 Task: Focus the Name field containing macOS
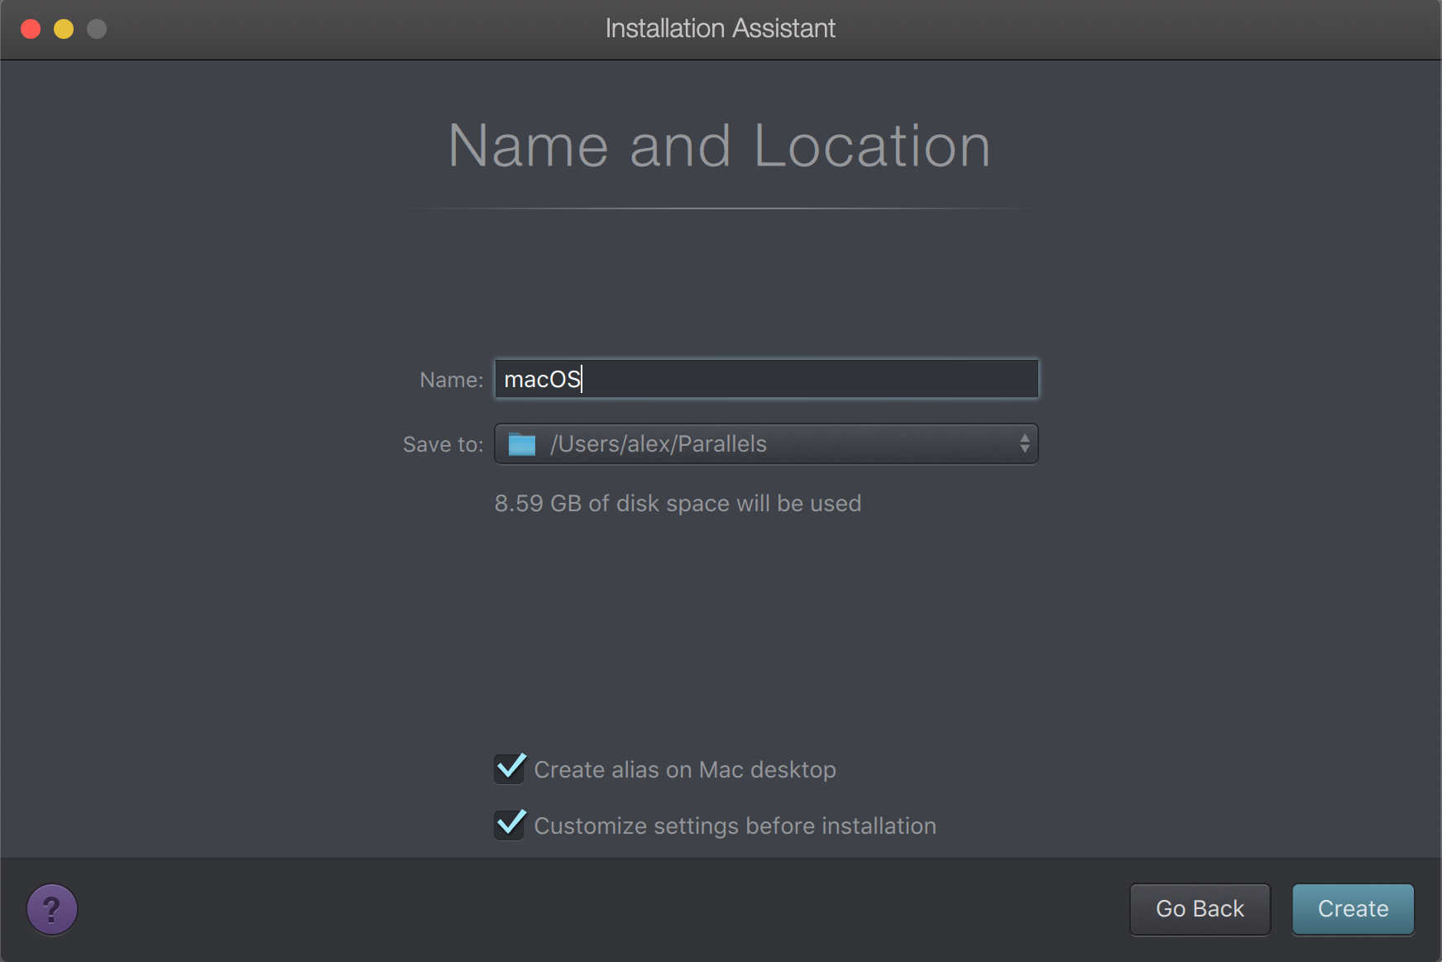tap(765, 379)
